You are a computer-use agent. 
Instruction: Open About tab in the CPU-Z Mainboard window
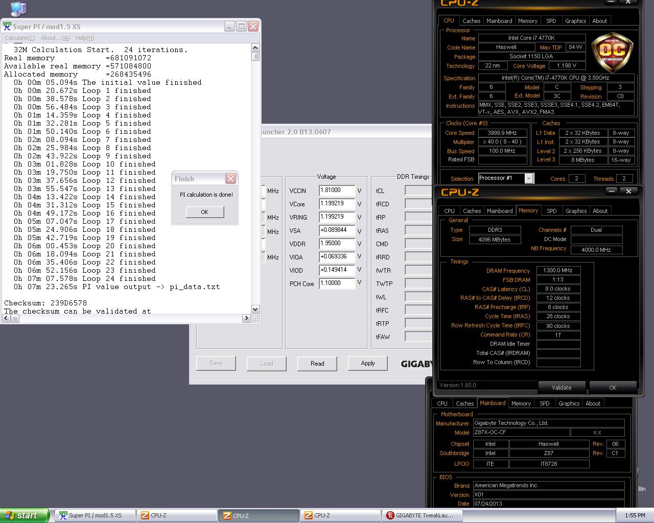593,403
